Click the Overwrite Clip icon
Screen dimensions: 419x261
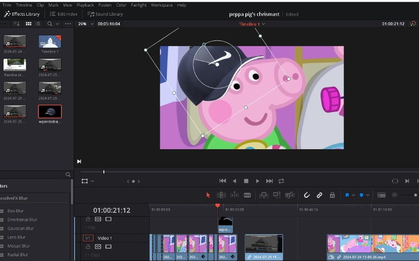[277, 195]
